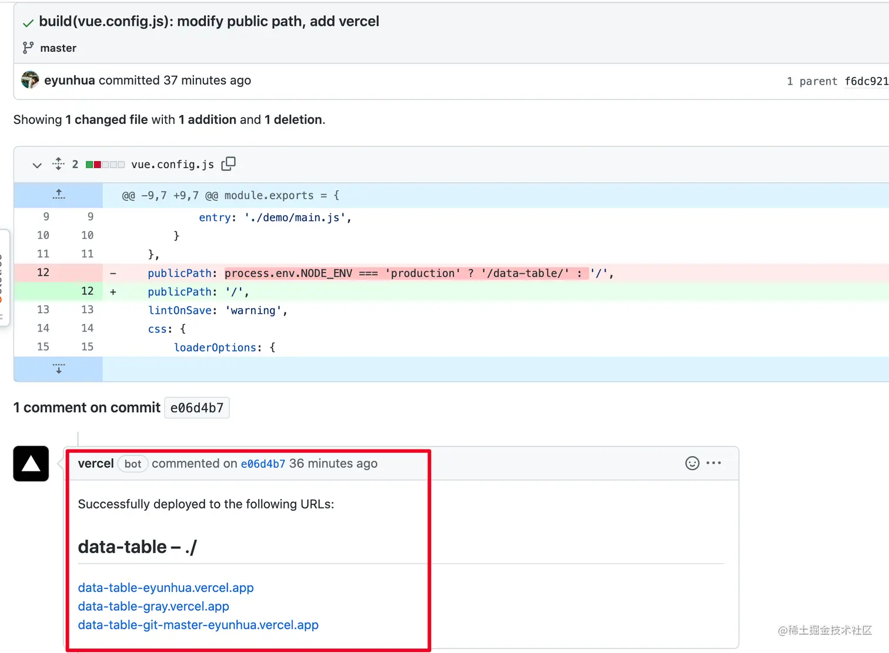Click the branch icon next to master

coord(28,48)
